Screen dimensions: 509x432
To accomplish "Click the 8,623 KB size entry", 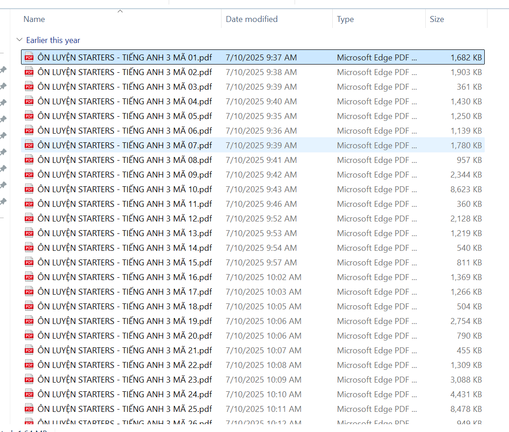I will coord(466,189).
